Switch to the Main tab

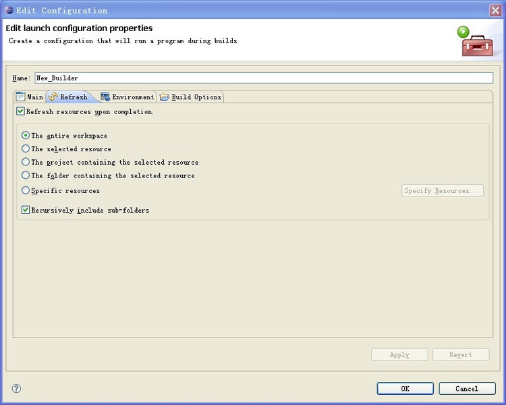pos(30,97)
